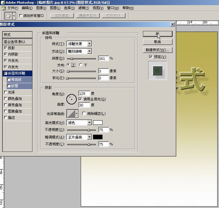The height and width of the screenshot is (208, 219).
Task: Open the 方法 dropdown showing 雕刻清晰
Action: tap(79, 51)
